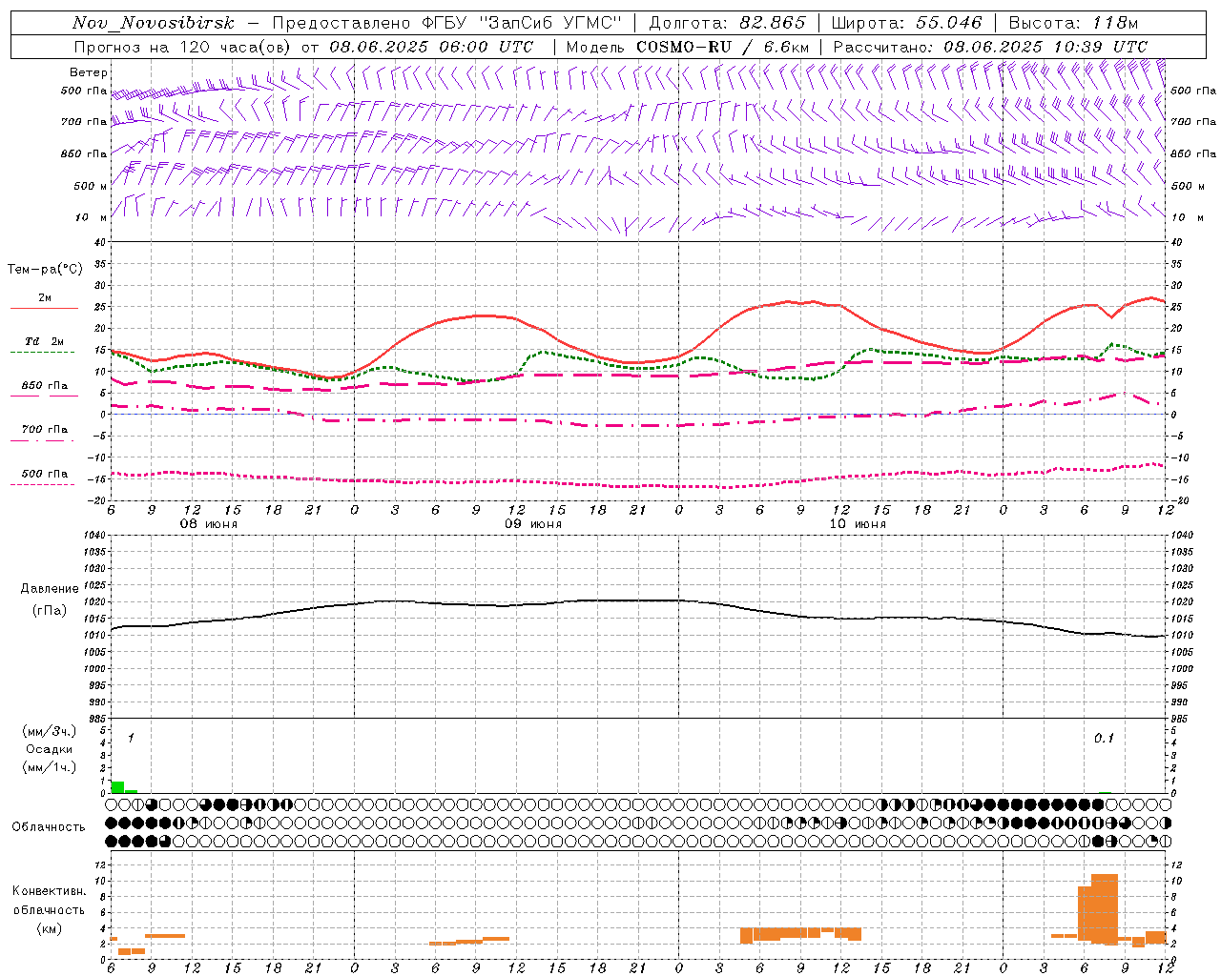Image resolution: width=1221 pixels, height=976 pixels.
Task: Click the "Тем-ра(°C)" temperature panel label
Action: [x=45, y=270]
